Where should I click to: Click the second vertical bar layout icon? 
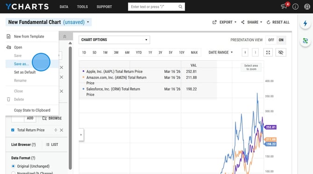click(256, 52)
